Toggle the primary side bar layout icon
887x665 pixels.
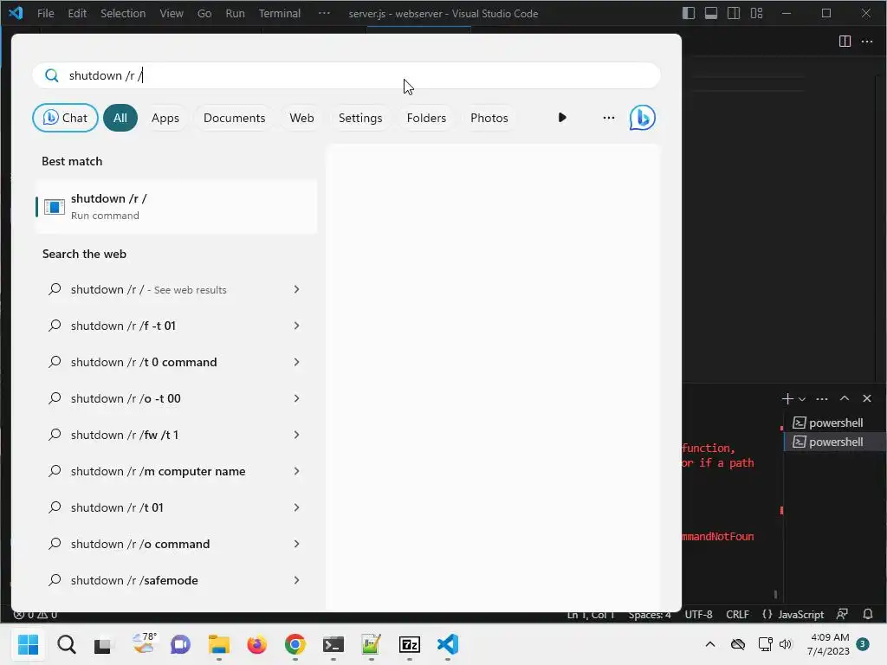[x=689, y=13]
